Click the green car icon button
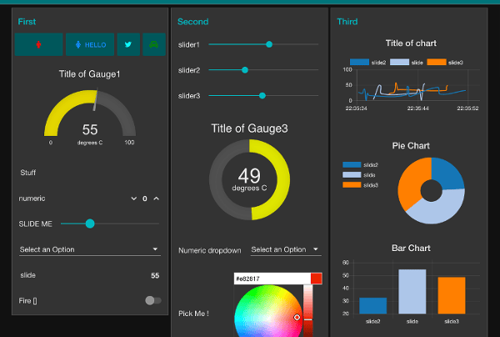 pos(153,44)
